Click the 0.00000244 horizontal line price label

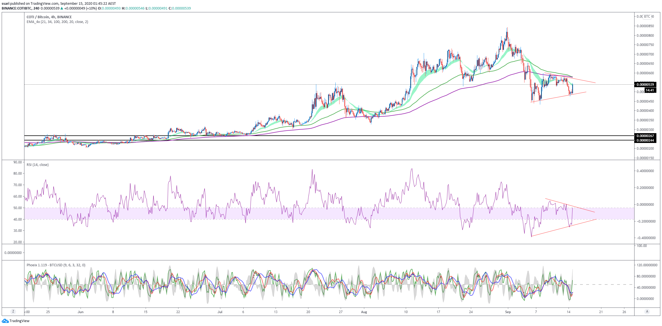pos(645,140)
